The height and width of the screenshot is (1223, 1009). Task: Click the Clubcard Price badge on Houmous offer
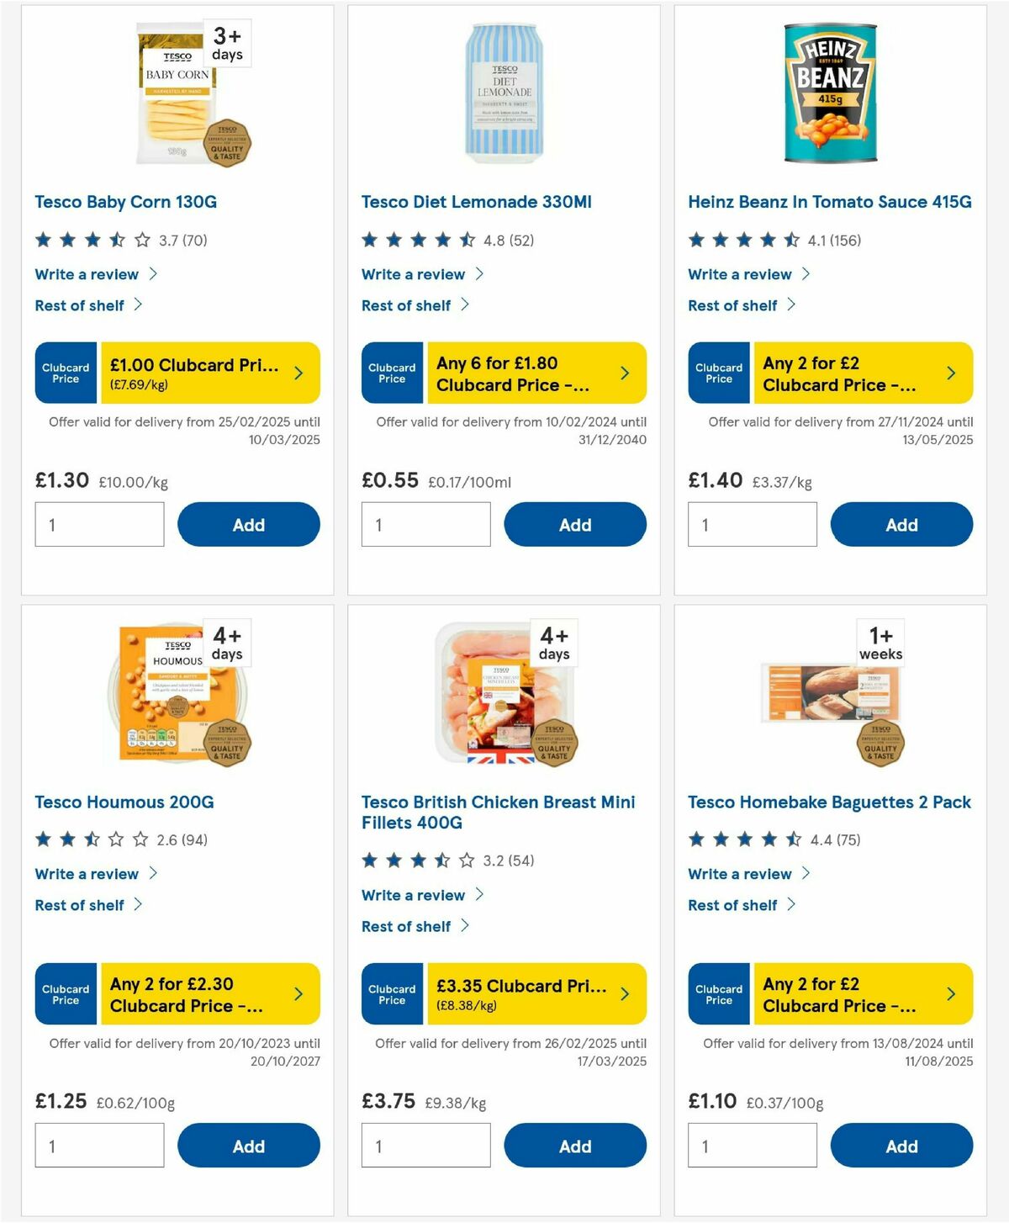click(x=65, y=993)
